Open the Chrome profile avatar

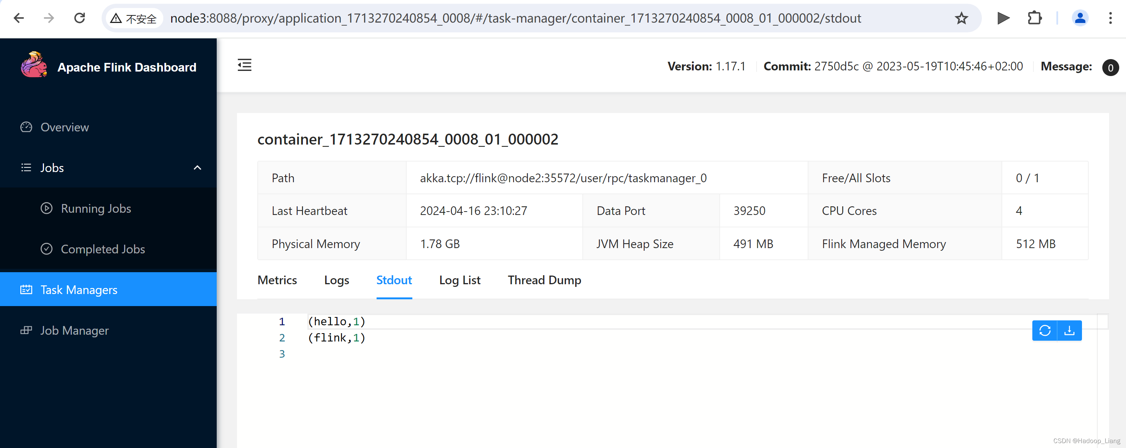pyautogui.click(x=1080, y=18)
